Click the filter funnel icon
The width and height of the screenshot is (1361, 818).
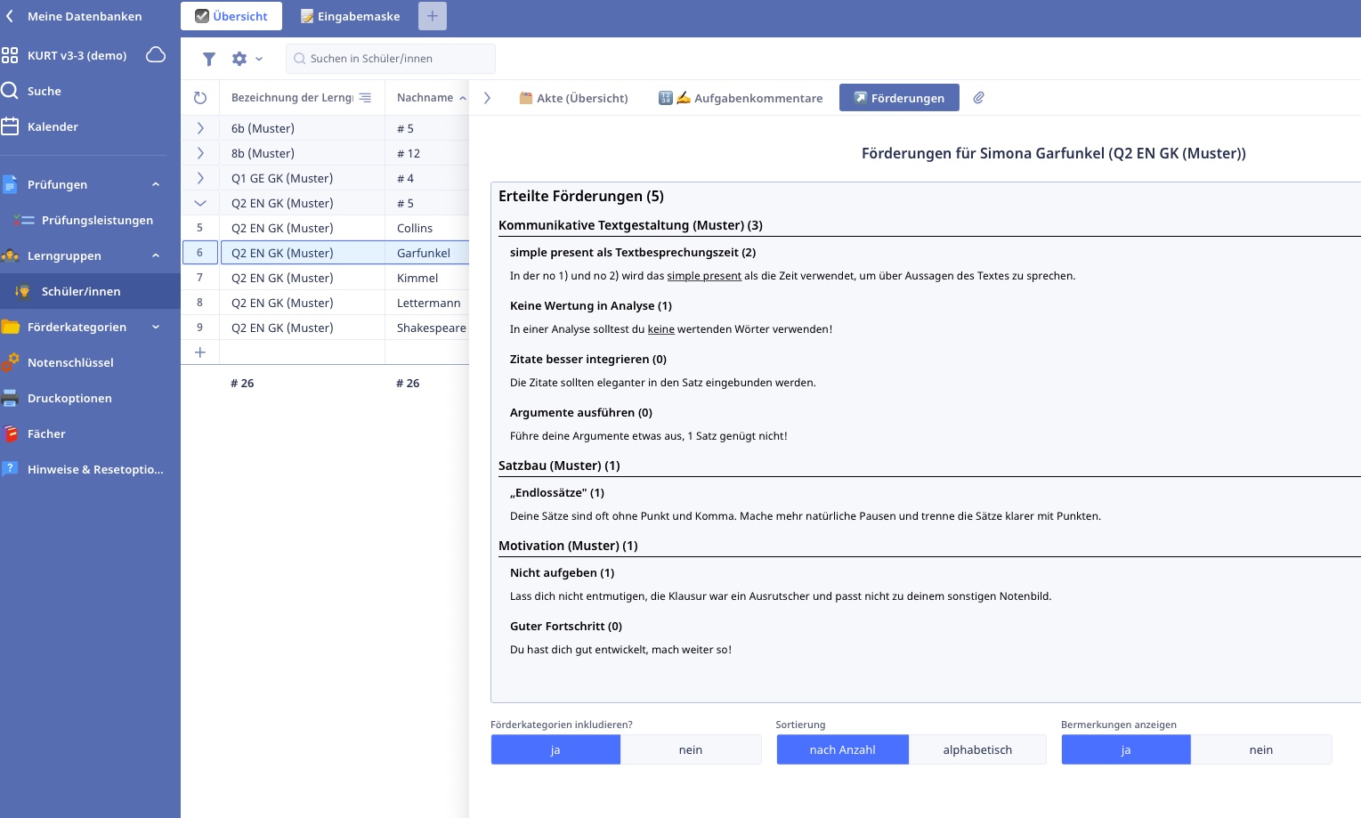point(209,59)
